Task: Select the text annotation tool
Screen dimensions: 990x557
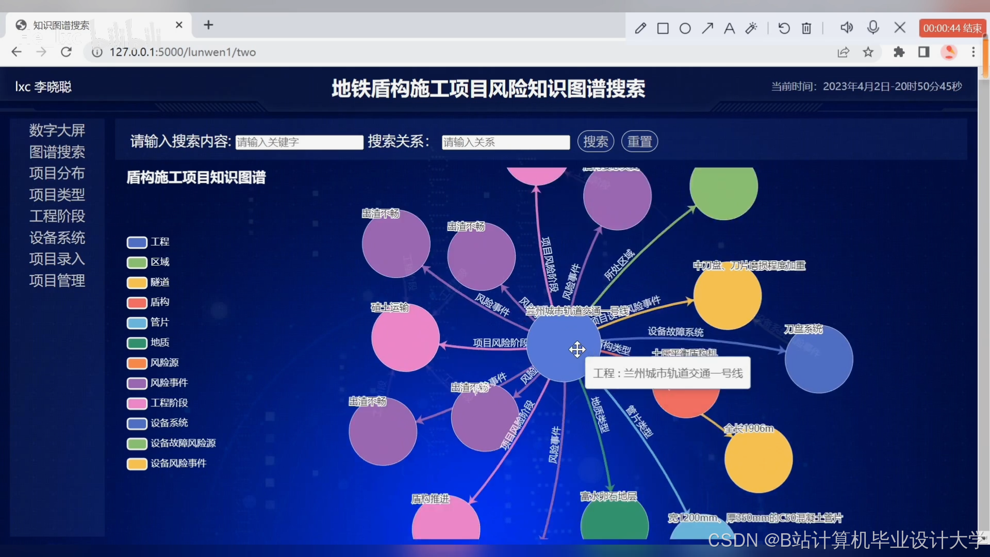Action: [729, 28]
